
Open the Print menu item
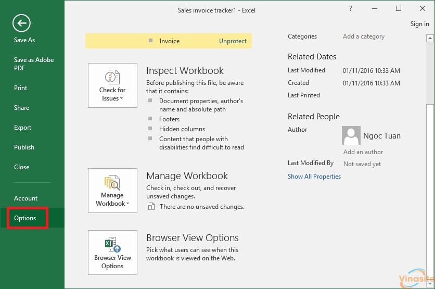click(x=20, y=87)
